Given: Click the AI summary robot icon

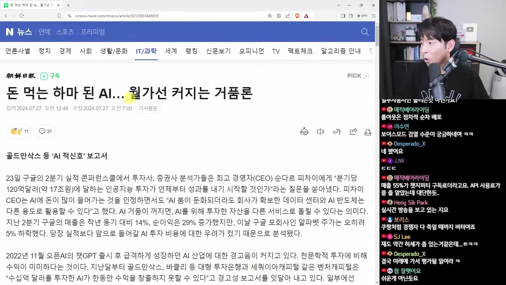Looking at the screenshot, I should tap(304, 132).
